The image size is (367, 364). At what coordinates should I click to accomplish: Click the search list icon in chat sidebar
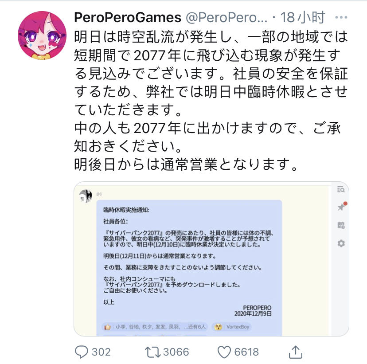[x=340, y=190]
